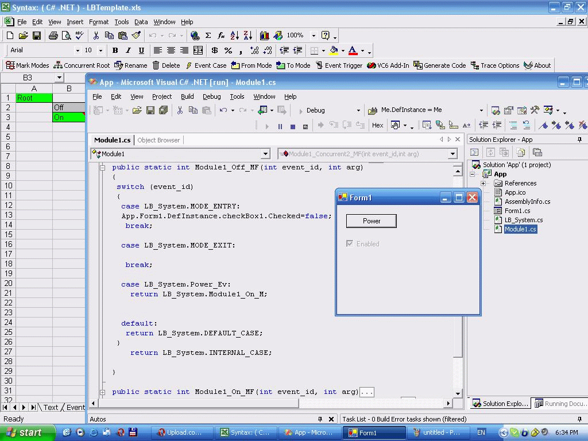Click the Concurrent Root toolbar button
Screen dimensions: 588x441
click(82, 65)
